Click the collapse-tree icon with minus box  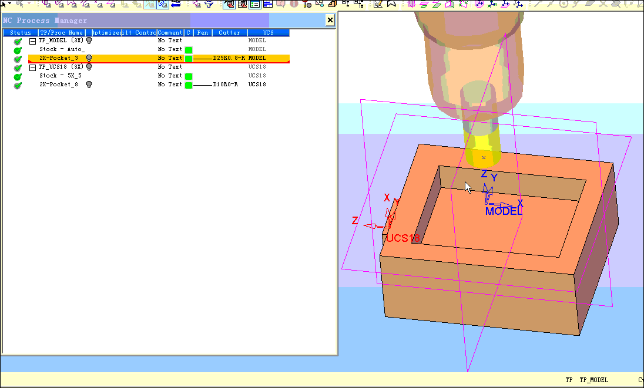point(346,4)
